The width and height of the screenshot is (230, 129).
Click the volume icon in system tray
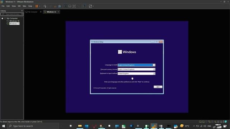click(x=205, y=126)
